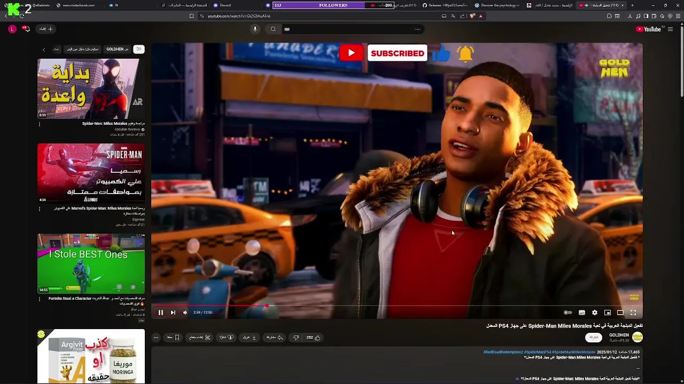Click the SUBSCRIBED overlay button in video
684x384 pixels.
(398, 53)
